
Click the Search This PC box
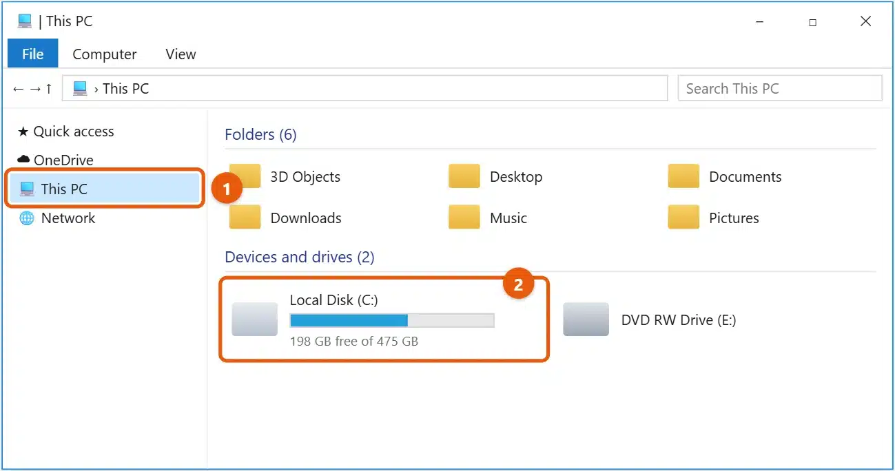(x=780, y=88)
